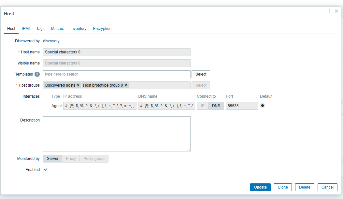Screen dimensions: 343x199
Task: Set Monitored by to Server
Action: 52,159
